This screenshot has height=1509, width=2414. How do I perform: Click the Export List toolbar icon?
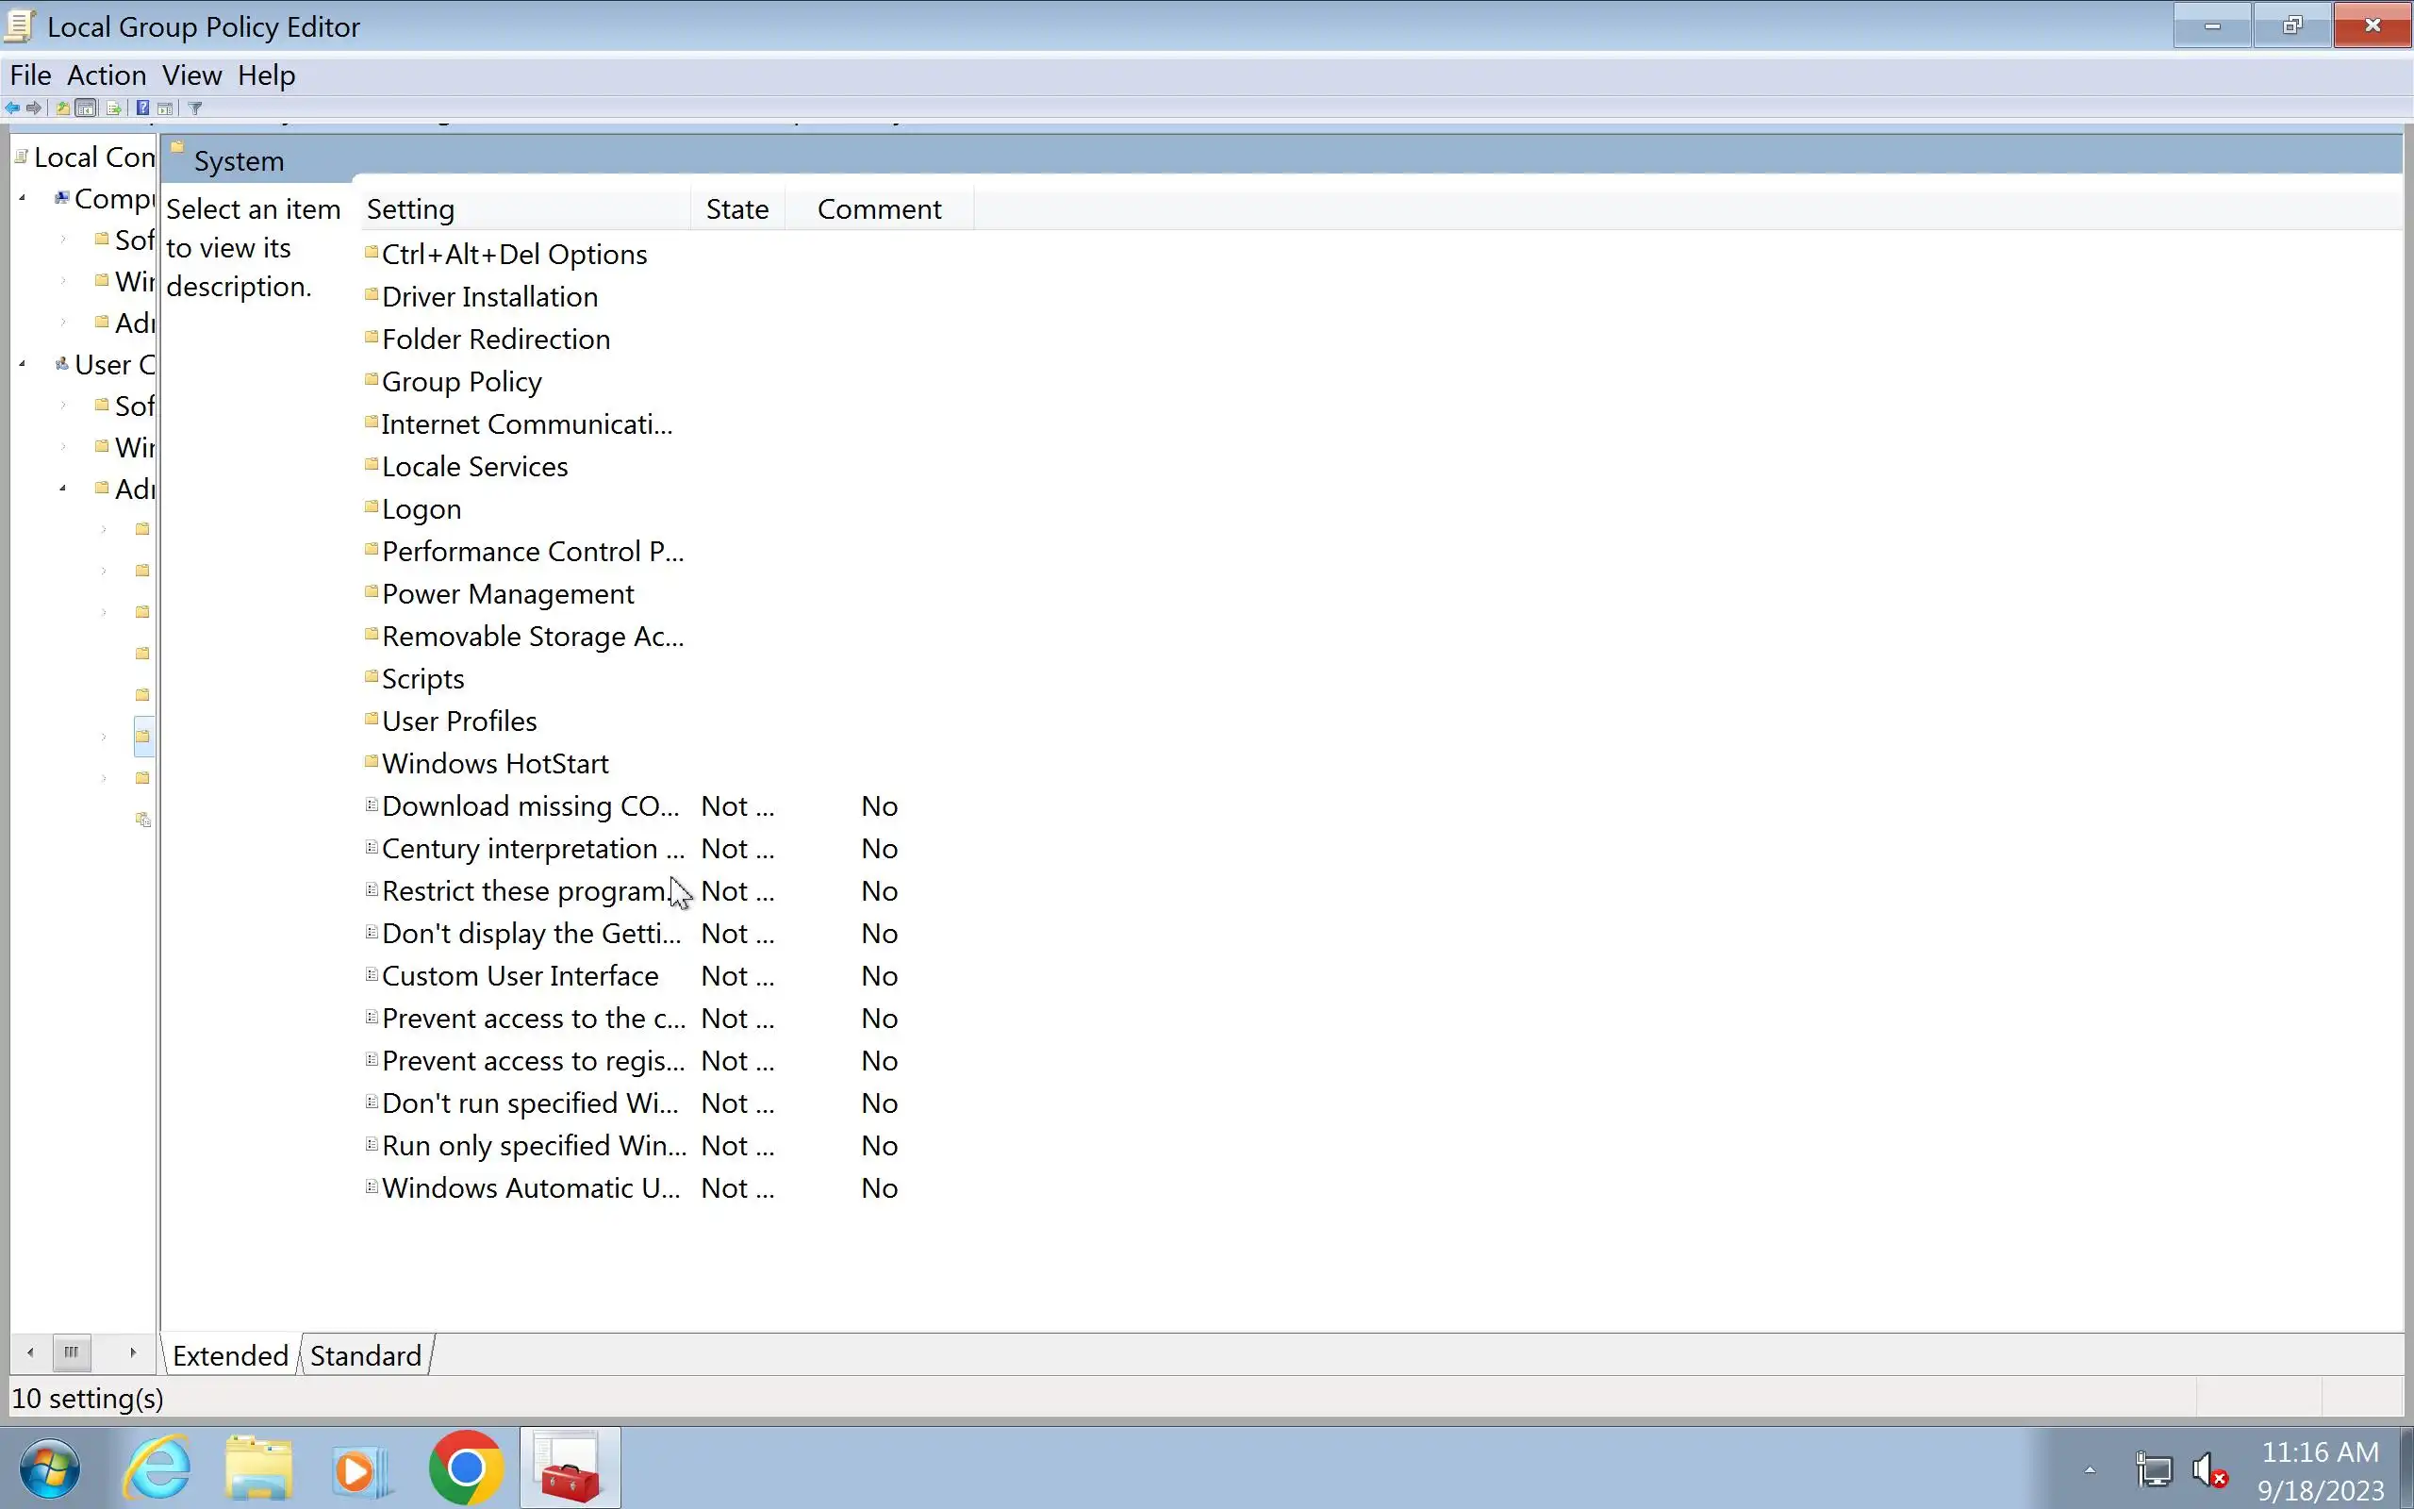(x=114, y=108)
